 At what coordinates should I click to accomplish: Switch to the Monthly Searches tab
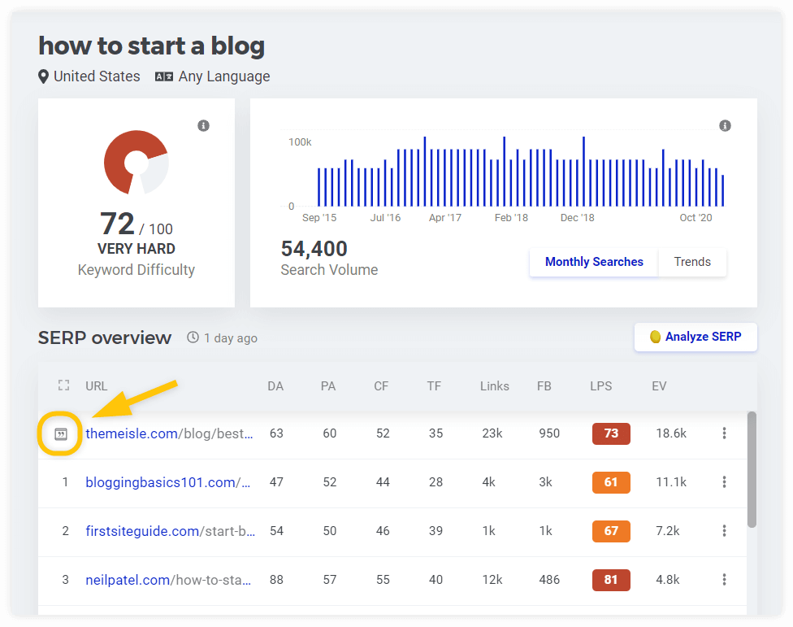[x=594, y=262]
